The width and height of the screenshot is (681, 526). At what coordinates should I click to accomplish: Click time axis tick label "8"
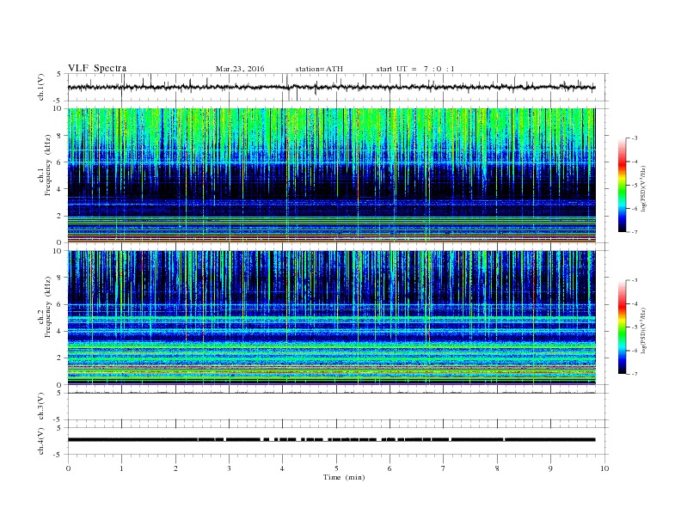point(497,468)
